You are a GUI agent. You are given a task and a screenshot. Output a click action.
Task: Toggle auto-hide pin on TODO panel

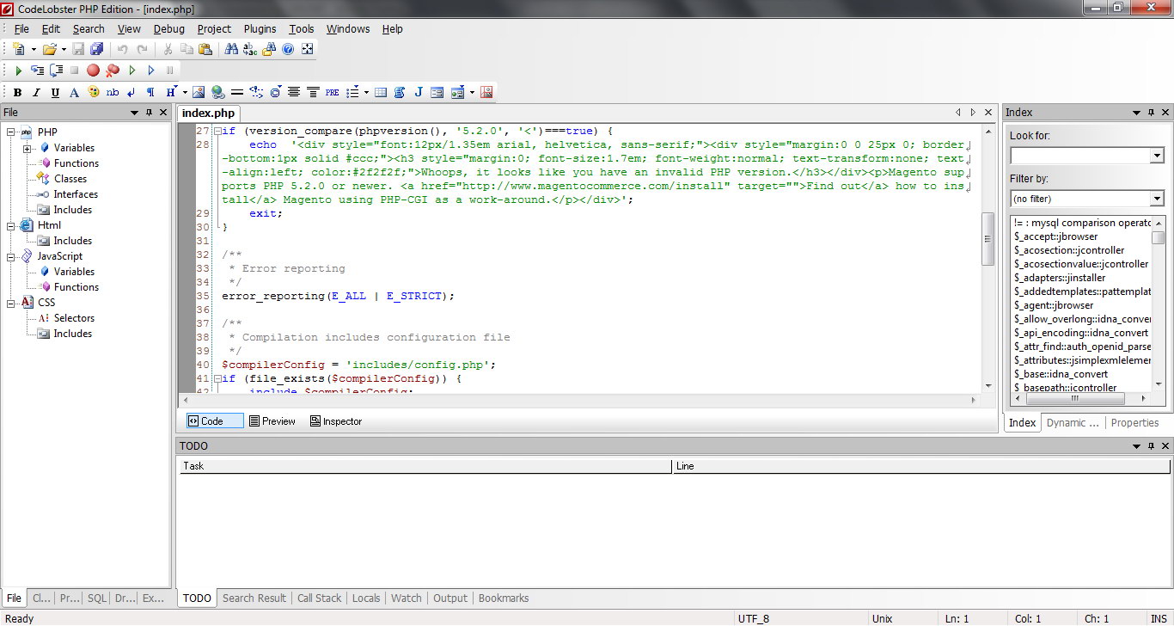coord(1152,446)
